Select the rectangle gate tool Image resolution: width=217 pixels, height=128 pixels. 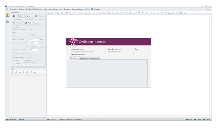click(x=89, y=13)
